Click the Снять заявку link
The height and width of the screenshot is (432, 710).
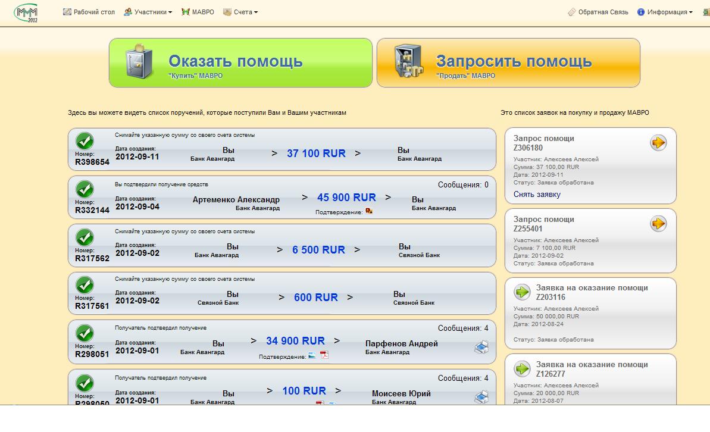(537, 194)
